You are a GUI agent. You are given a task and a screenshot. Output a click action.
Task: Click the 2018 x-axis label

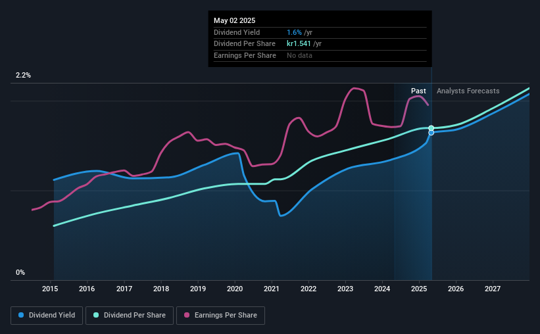click(x=161, y=289)
